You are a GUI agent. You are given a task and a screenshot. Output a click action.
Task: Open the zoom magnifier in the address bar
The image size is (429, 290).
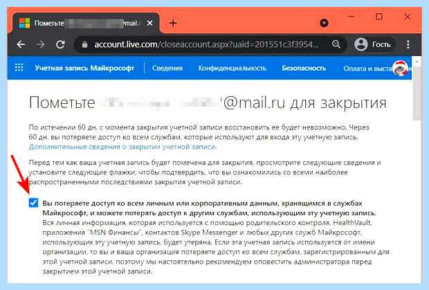336,44
